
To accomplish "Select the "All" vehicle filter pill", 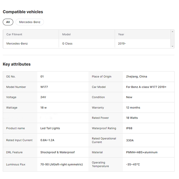I will point(8,22).
